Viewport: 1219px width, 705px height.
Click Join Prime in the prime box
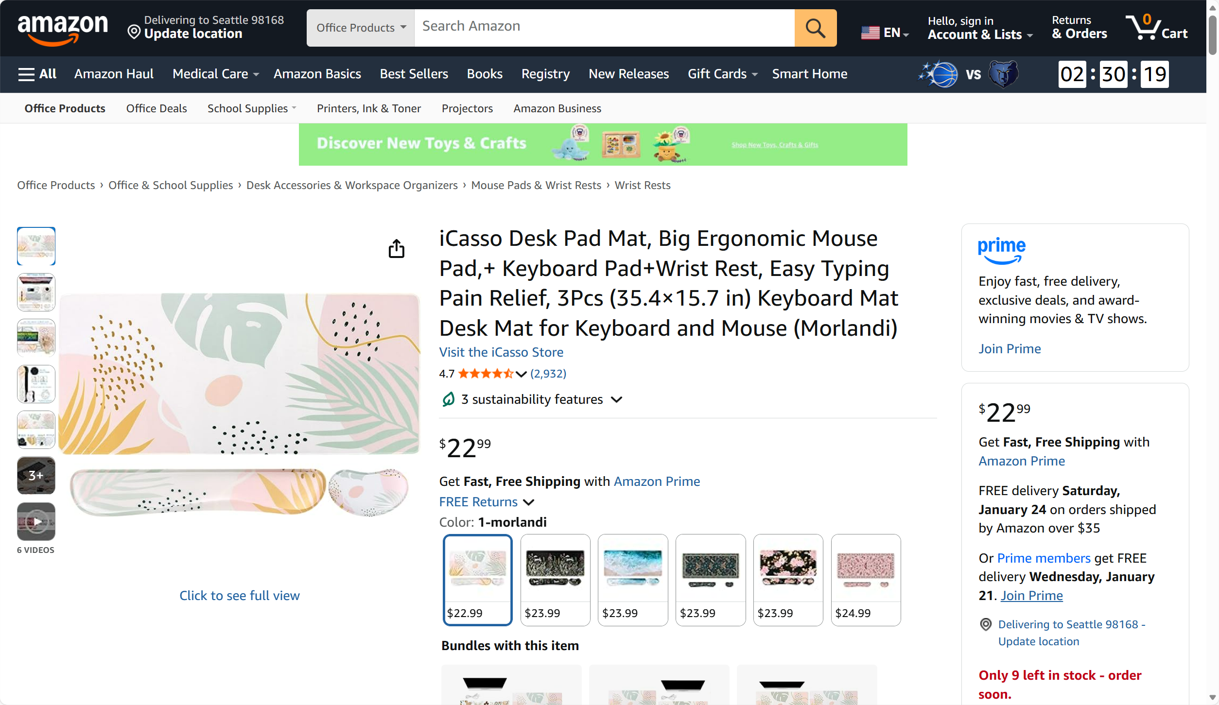[1009, 349]
